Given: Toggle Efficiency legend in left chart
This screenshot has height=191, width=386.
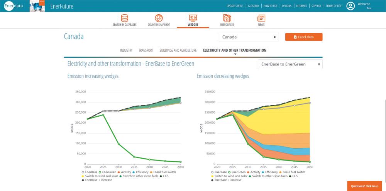Looking at the screenshot, I should coord(140,172).
